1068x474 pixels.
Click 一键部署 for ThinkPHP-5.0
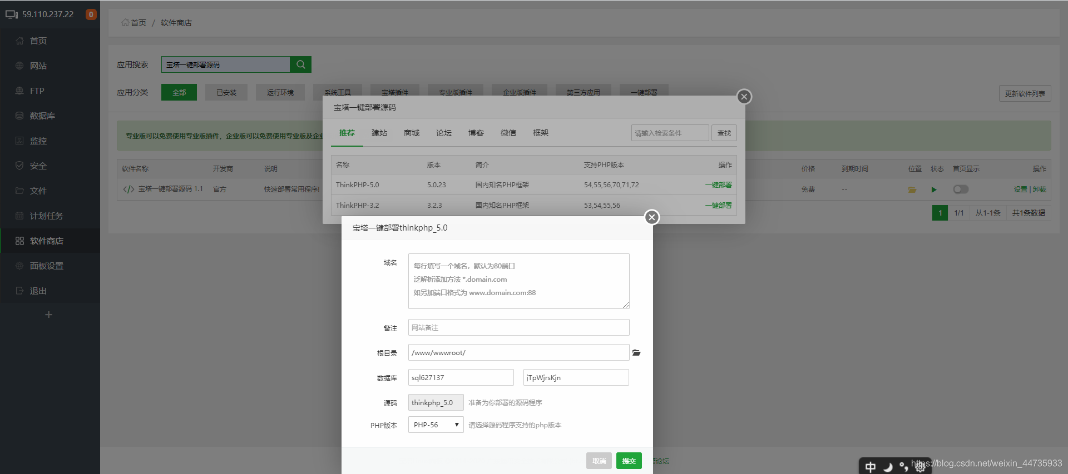(719, 184)
